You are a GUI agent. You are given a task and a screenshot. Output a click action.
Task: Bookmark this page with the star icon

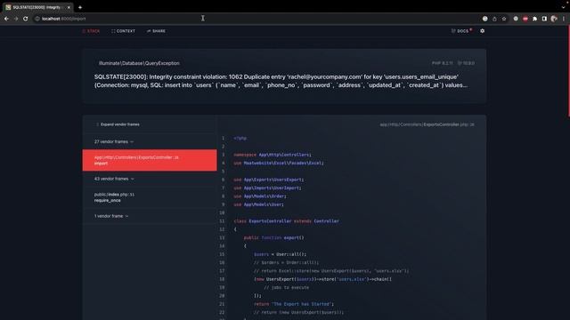pyautogui.click(x=504, y=19)
